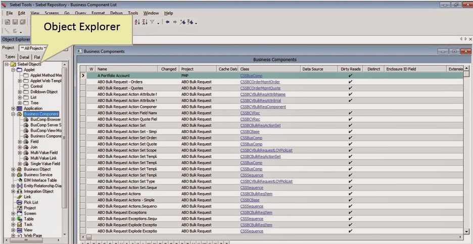Click the Save All toolbar icon
The width and height of the screenshot is (473, 244).
click(x=22, y=22)
